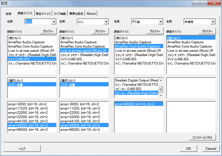Select ライン (Yamaha NETDUETTO in the PC音 output list
The height and width of the screenshot is (156, 222).
click(136, 85)
